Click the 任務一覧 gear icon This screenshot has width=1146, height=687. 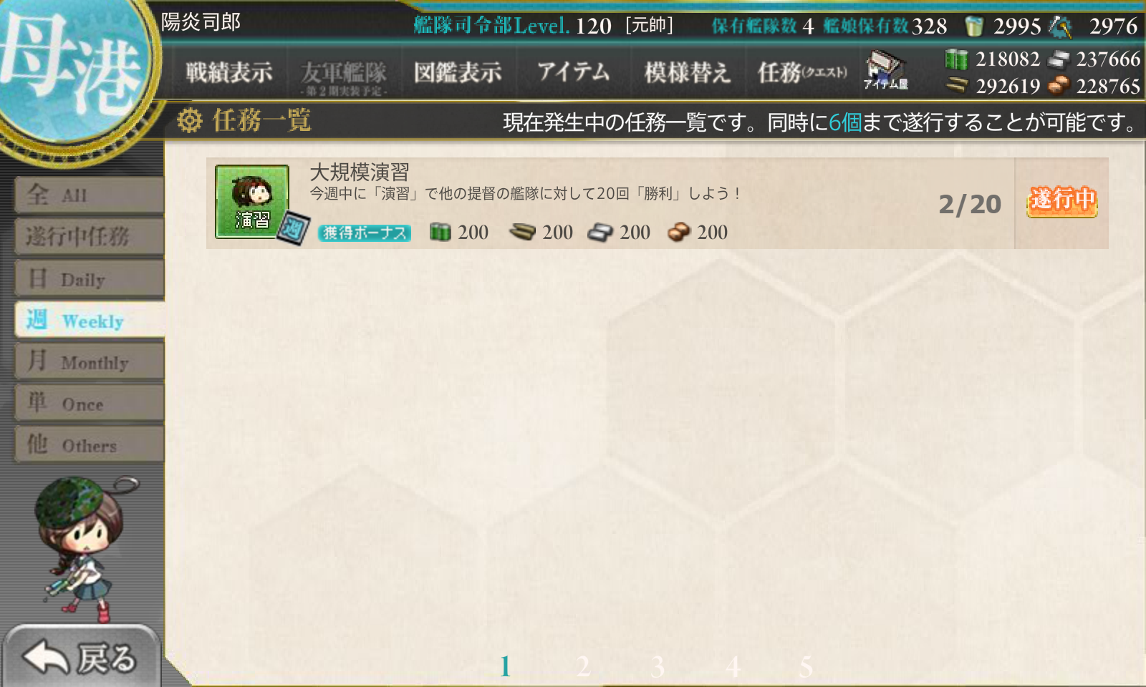[x=190, y=120]
